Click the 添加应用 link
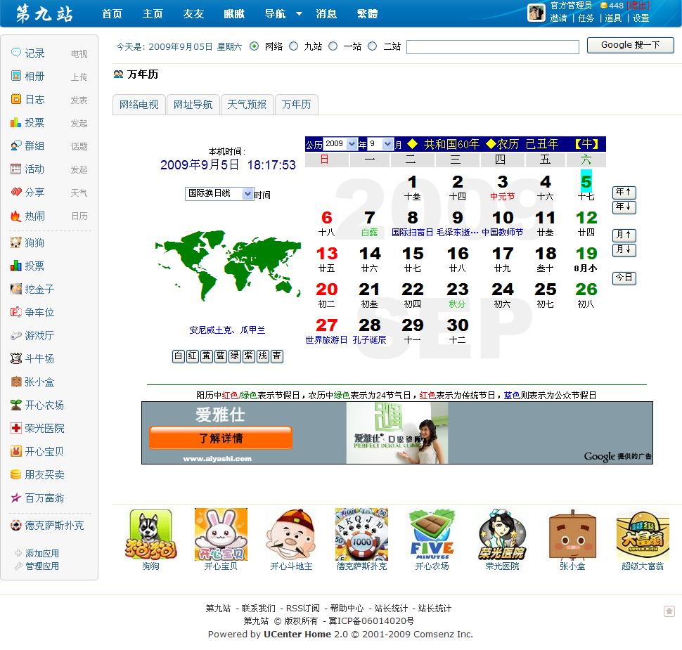The height and width of the screenshot is (650, 682). (x=41, y=553)
